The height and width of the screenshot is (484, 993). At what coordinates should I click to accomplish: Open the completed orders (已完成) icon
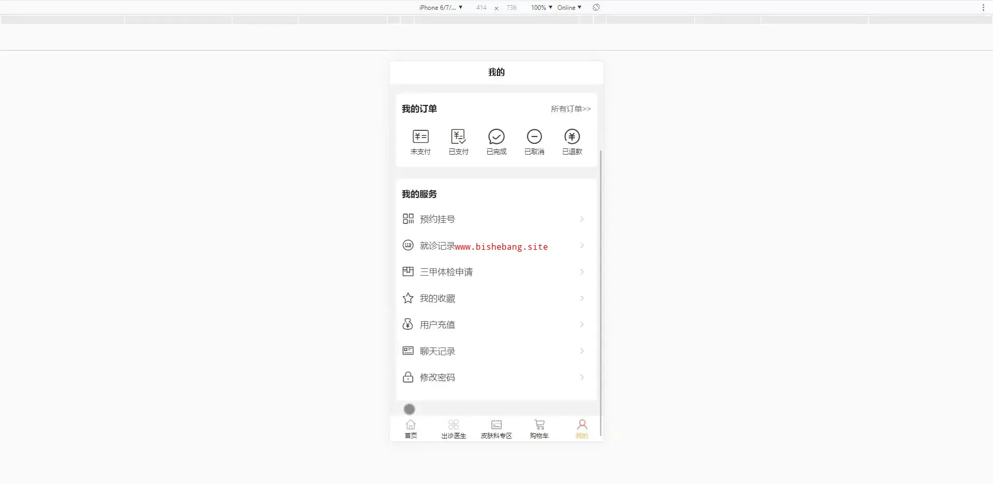click(x=496, y=137)
